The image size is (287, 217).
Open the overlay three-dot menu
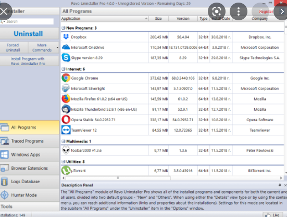pyautogui.click(x=239, y=11)
